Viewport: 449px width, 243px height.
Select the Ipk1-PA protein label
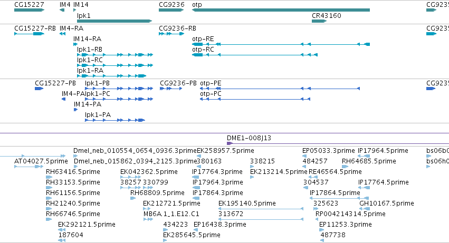(98, 115)
